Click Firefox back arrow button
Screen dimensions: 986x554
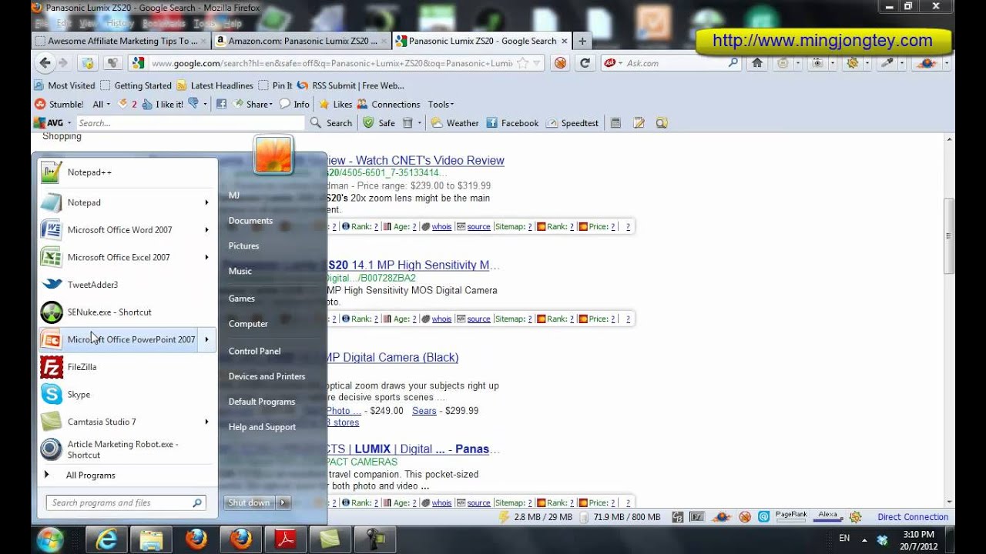pyautogui.click(x=45, y=63)
